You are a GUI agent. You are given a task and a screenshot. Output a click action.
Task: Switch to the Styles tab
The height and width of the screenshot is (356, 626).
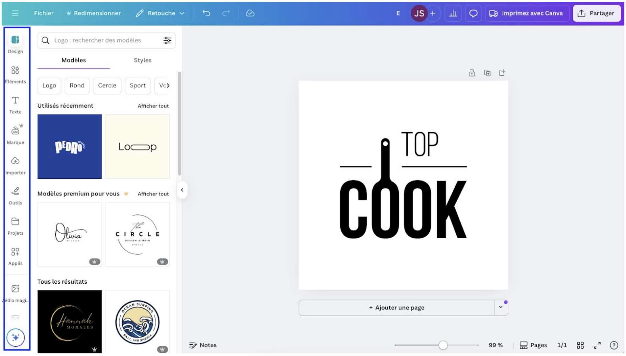[143, 60]
